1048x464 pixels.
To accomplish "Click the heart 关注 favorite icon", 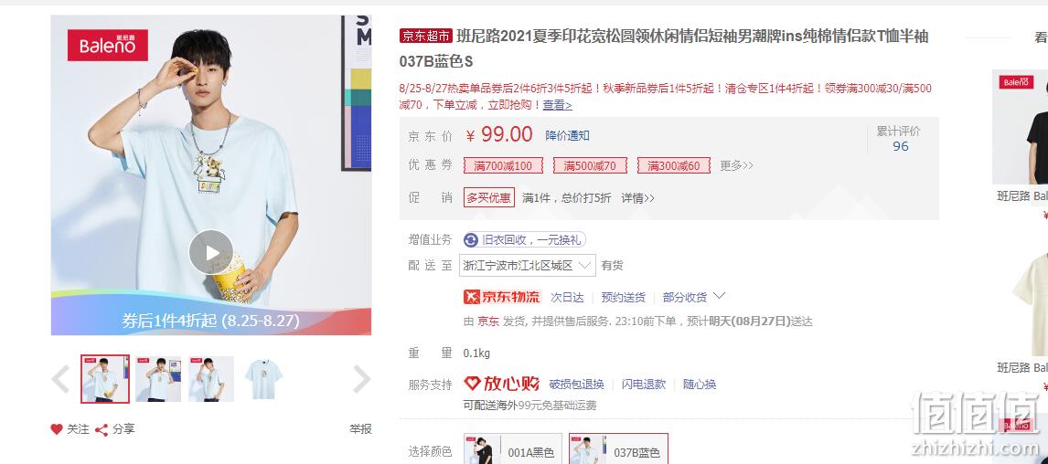I will 57,429.
